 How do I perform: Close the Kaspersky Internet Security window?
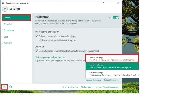click(x=118, y=3)
